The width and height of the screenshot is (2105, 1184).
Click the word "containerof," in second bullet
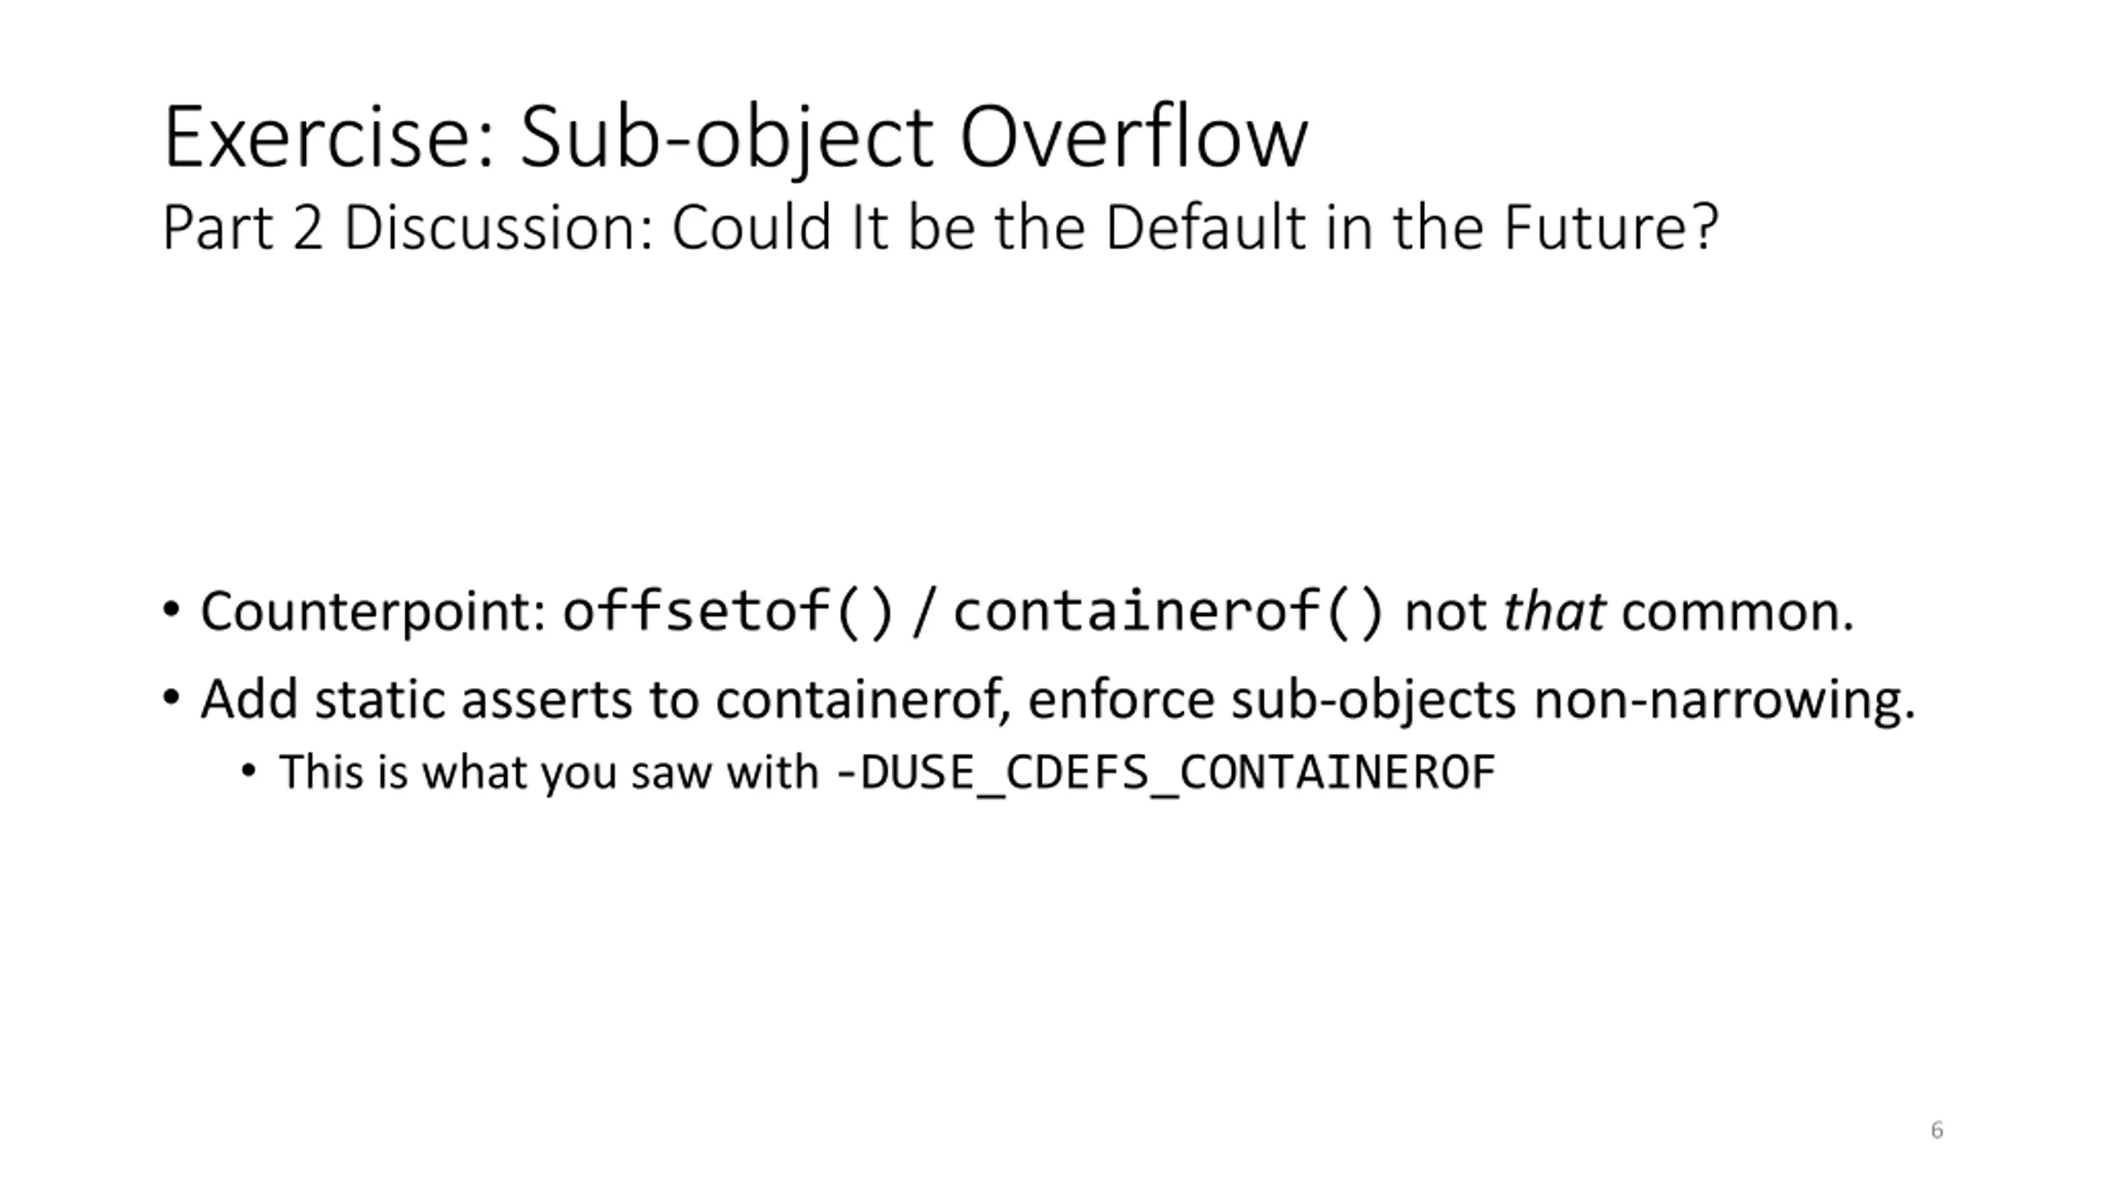tap(863, 700)
